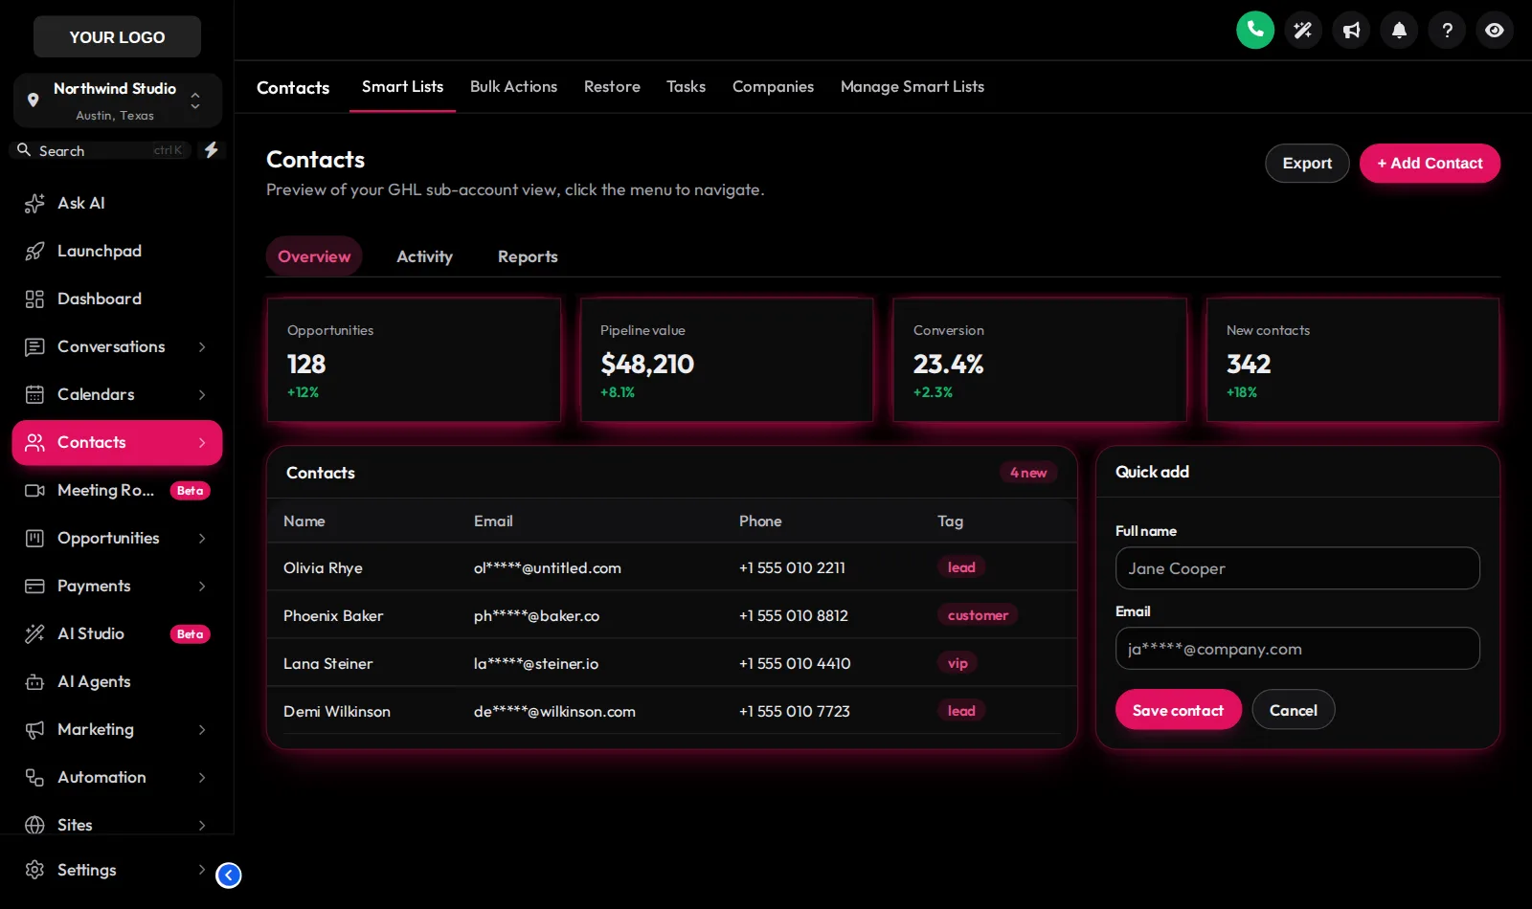Open AI Studio in the sidebar

pyautogui.click(x=117, y=633)
